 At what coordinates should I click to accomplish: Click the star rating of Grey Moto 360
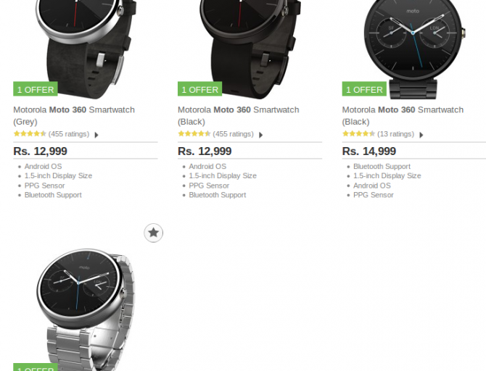30,134
